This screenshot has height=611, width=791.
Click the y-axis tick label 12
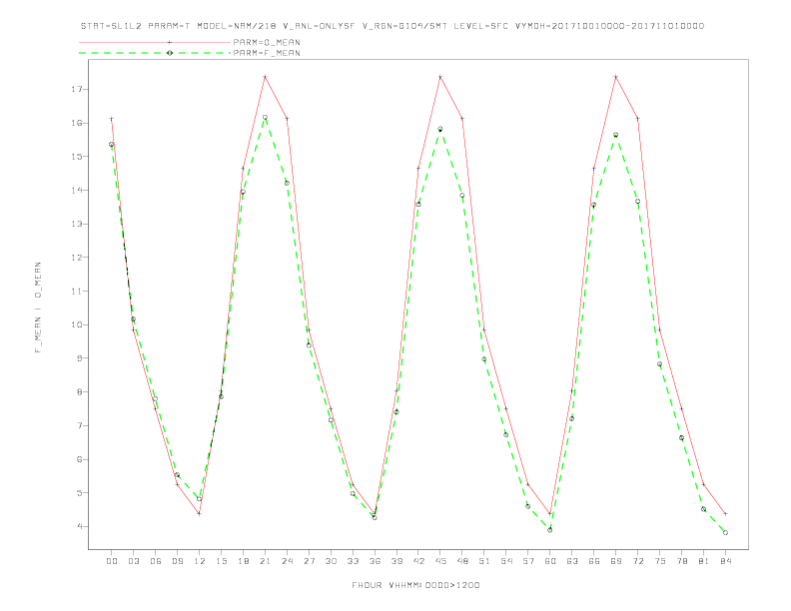(76, 258)
